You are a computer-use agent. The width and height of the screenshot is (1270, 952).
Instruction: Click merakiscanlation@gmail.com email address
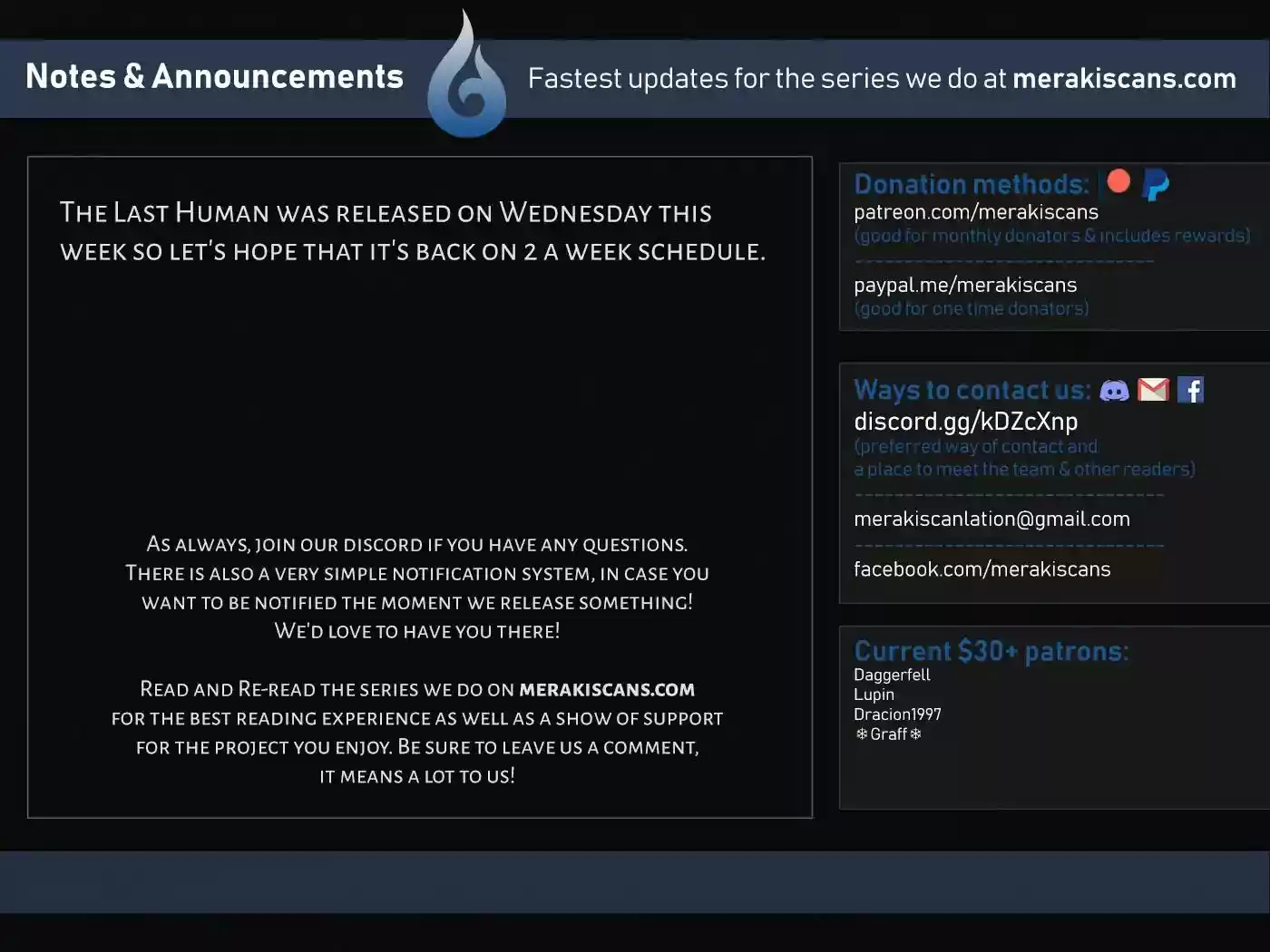point(992,519)
